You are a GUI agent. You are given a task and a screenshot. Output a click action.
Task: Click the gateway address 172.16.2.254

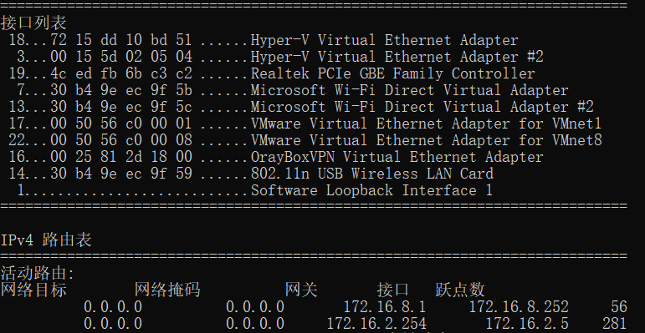[x=376, y=324]
